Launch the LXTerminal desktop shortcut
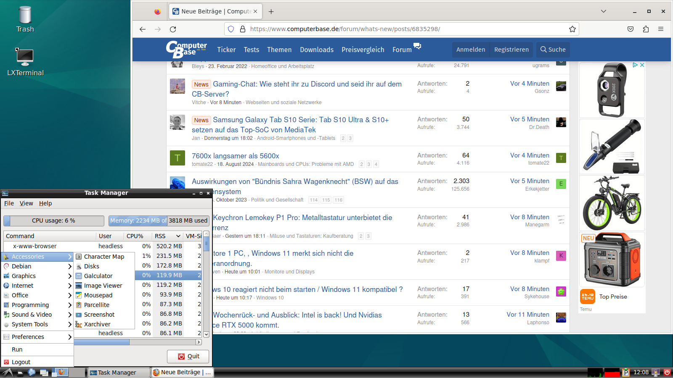Image resolution: width=673 pixels, height=378 pixels. pos(25,62)
